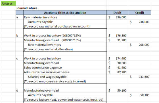This screenshot has height=103, width=159.
Task: Click the debit amount 30,600
Action: click(x=122, y=63)
